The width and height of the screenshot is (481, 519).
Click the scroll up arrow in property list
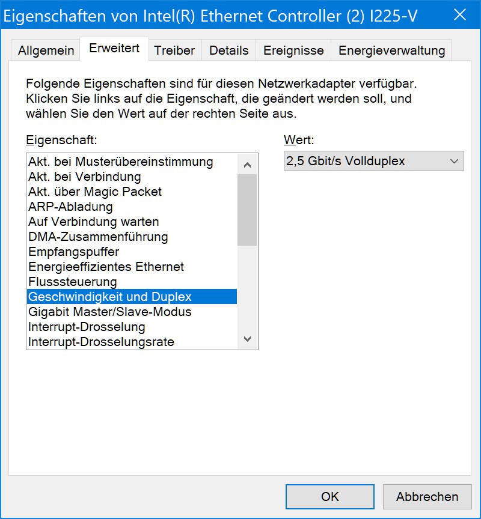(x=247, y=165)
